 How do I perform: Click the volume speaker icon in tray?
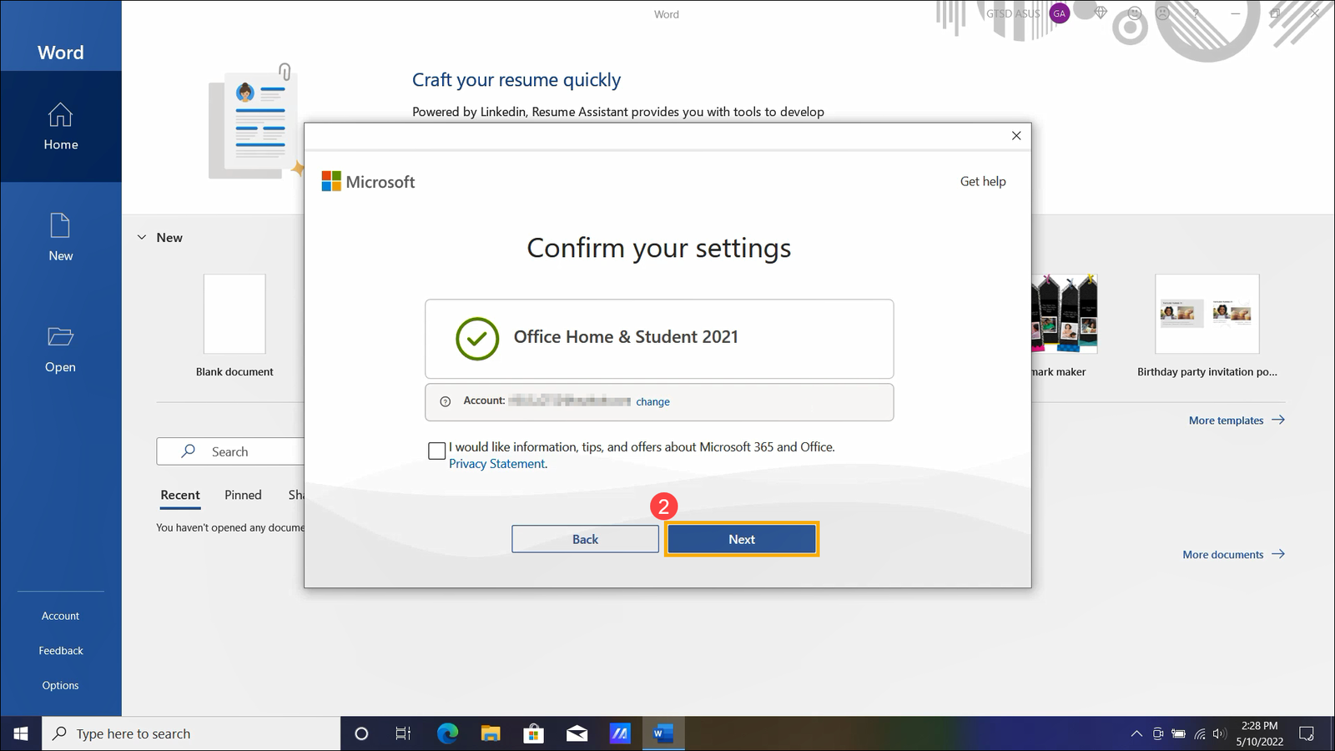coord(1220,733)
